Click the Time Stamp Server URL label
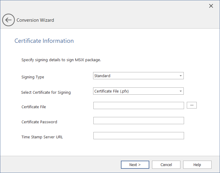 coord(42,137)
